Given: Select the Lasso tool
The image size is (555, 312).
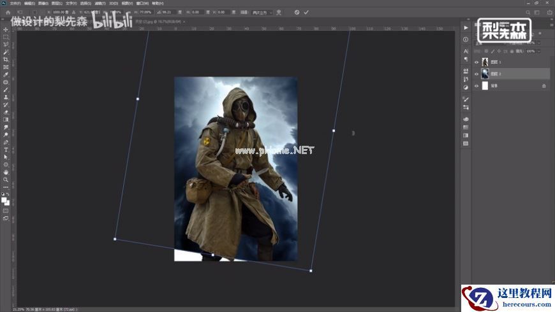Looking at the screenshot, I should [x=6, y=45].
